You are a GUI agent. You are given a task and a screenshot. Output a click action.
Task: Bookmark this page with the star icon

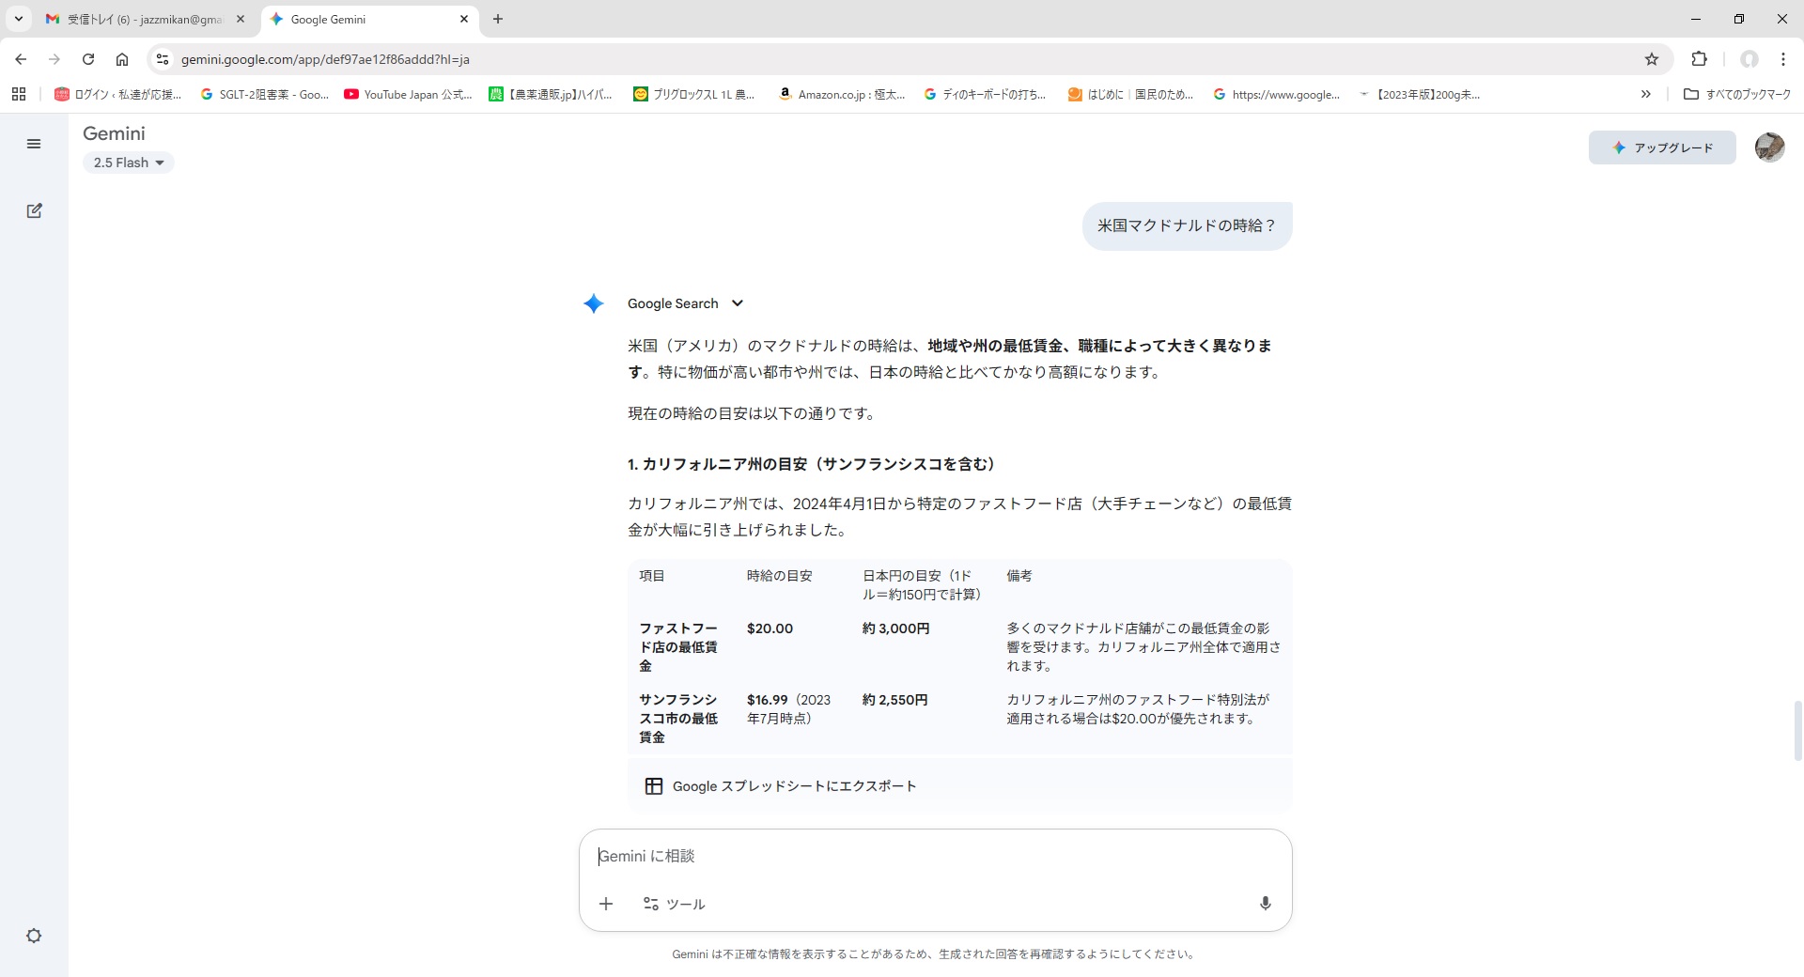point(1651,59)
